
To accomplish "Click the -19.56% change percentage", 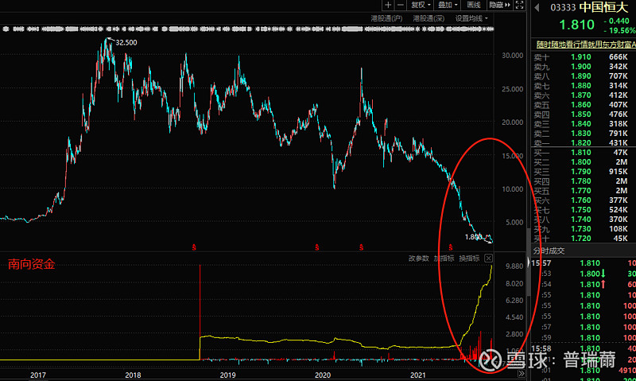I will [x=619, y=30].
